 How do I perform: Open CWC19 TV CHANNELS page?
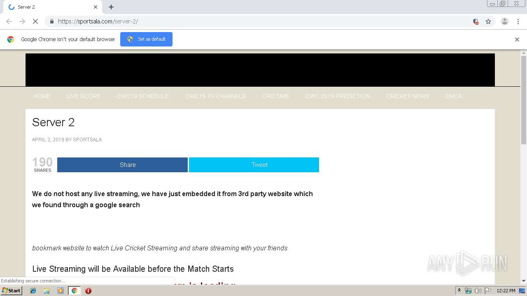pyautogui.click(x=215, y=96)
